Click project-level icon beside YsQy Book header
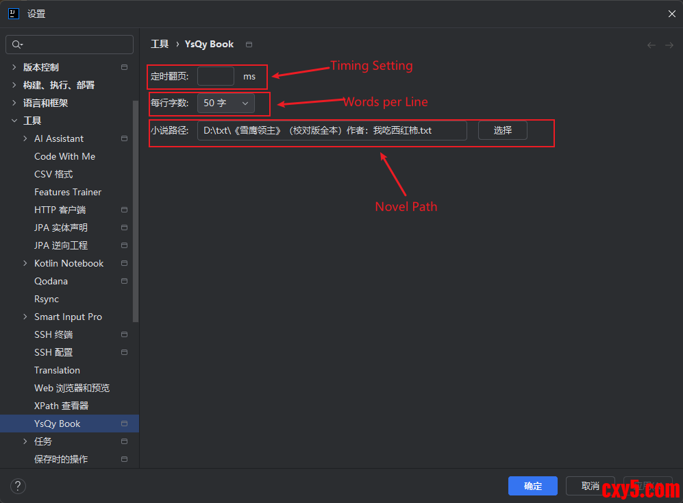683x503 pixels. tap(249, 45)
